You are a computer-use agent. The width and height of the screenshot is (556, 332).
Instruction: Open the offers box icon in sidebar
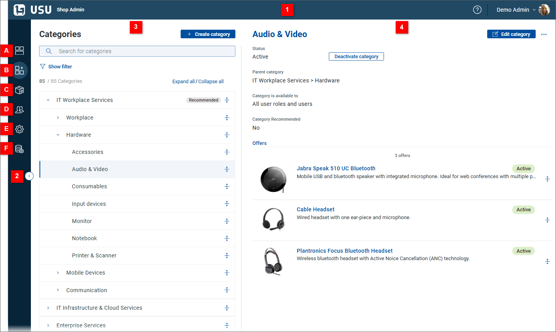pos(19,90)
